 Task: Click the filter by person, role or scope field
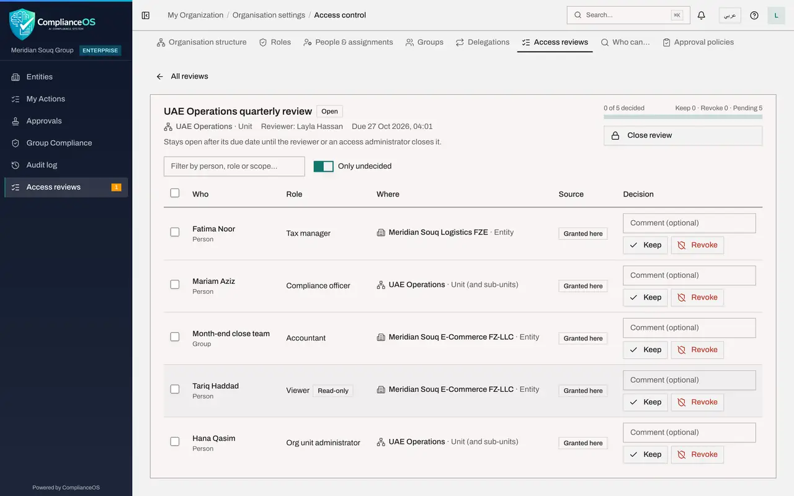click(x=234, y=166)
